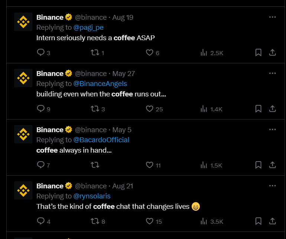286x239 pixels.
Task: Share the 'coffee chat that changes lives' tweet
Action: (272, 221)
